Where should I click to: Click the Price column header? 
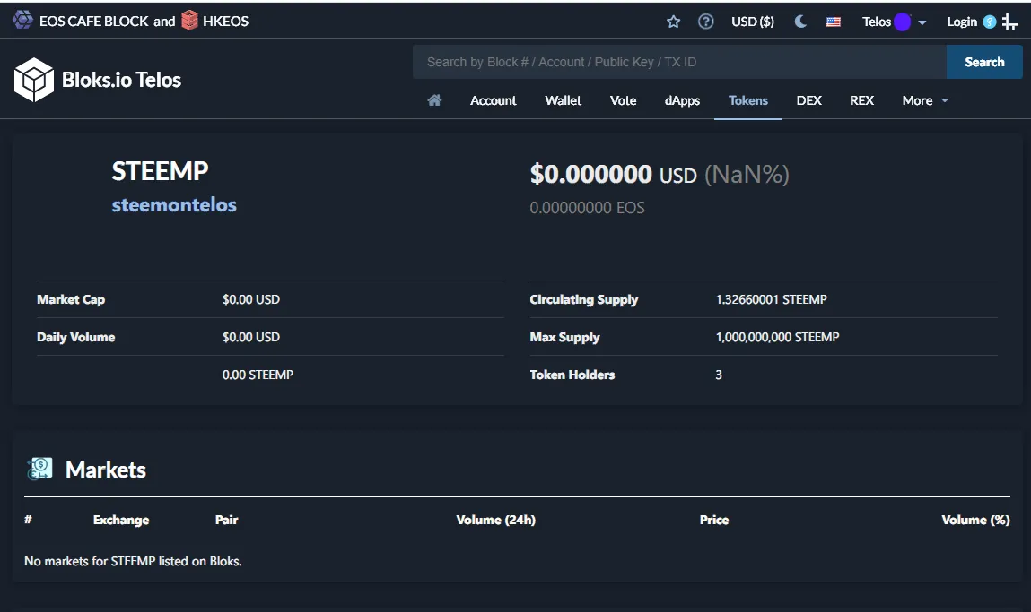(x=714, y=520)
